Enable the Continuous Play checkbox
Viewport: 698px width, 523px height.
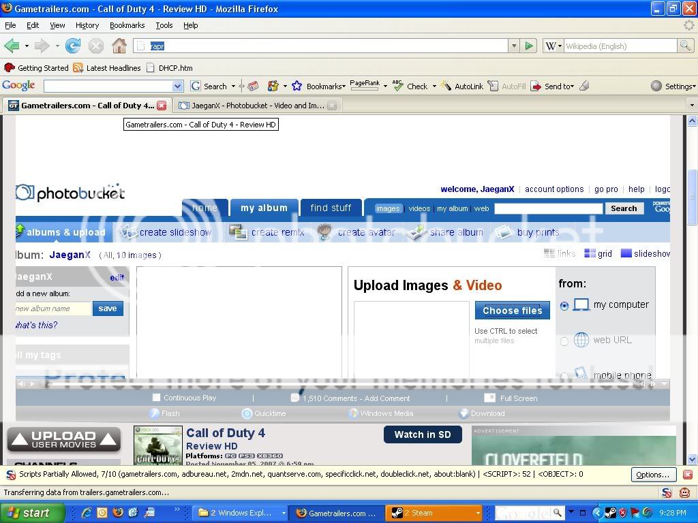coord(157,398)
